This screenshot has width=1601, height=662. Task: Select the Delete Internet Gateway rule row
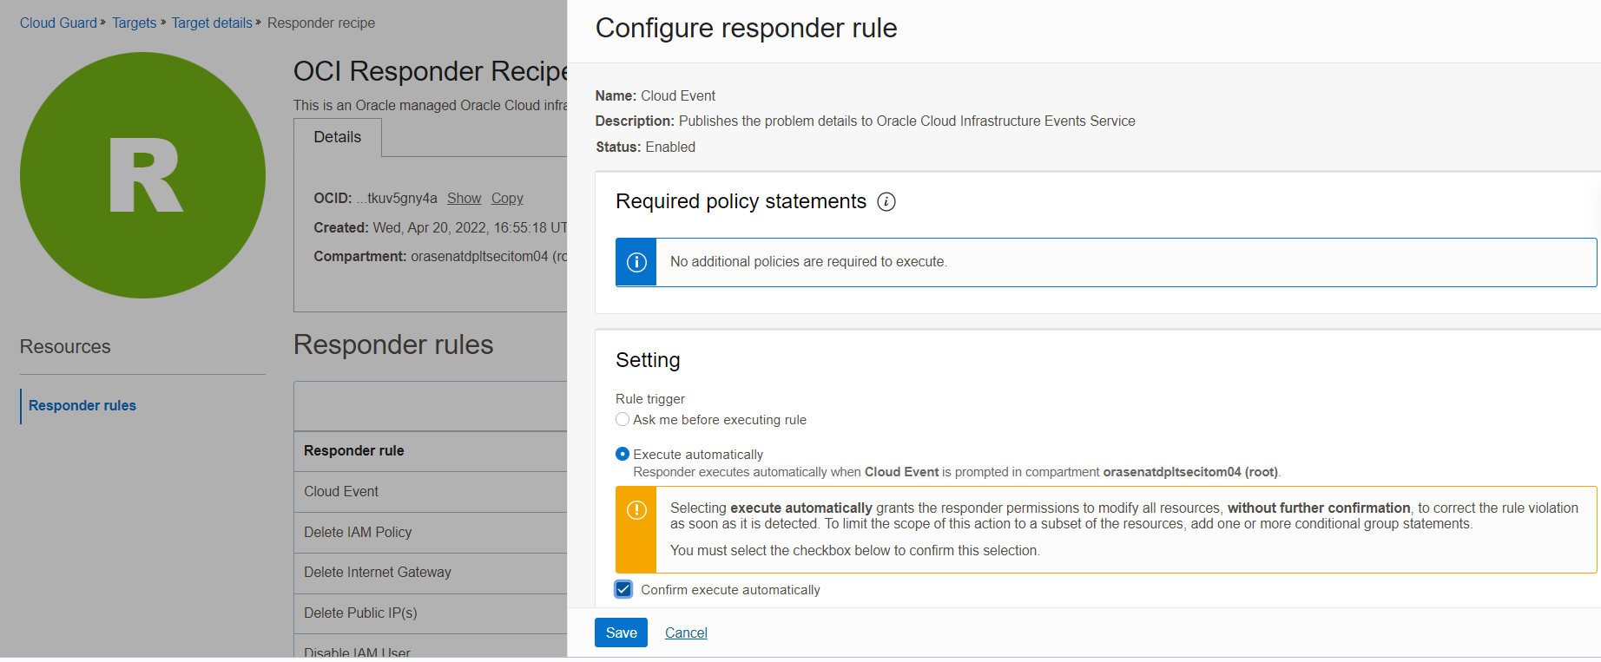pos(378,573)
